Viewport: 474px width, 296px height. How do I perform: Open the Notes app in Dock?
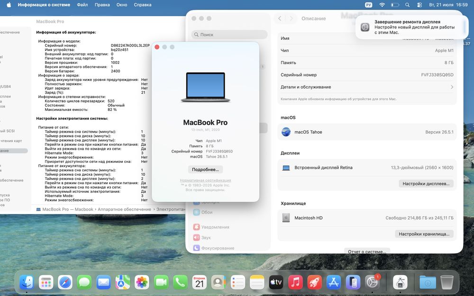(x=257, y=282)
